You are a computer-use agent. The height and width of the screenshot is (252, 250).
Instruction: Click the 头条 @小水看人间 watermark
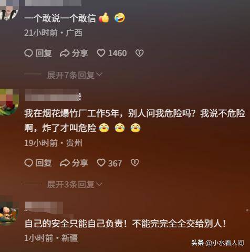click(217, 243)
